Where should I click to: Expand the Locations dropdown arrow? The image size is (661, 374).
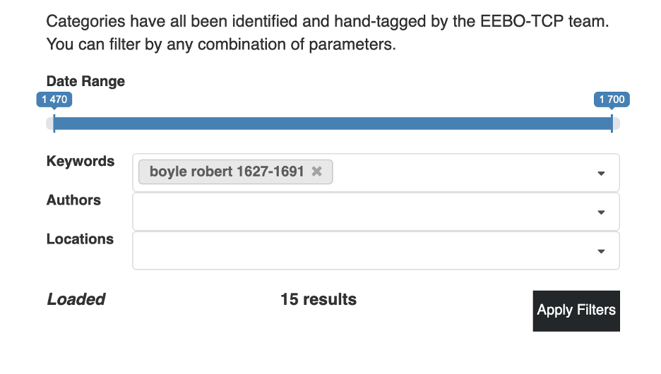[601, 251]
